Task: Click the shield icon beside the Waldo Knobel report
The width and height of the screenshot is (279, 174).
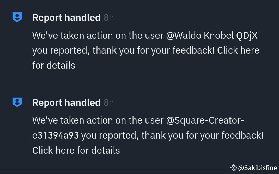Action: tap(17, 17)
